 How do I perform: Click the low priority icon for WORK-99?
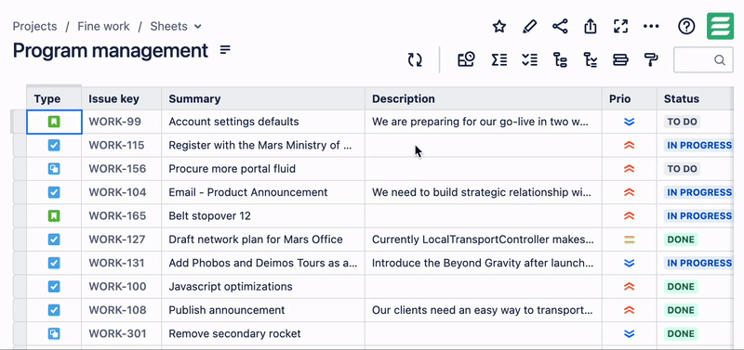pos(630,122)
